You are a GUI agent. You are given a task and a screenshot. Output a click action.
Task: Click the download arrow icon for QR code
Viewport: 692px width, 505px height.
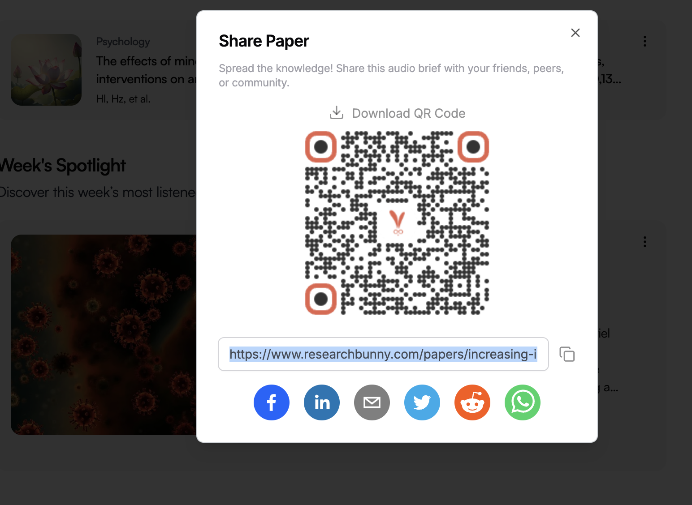[337, 113]
